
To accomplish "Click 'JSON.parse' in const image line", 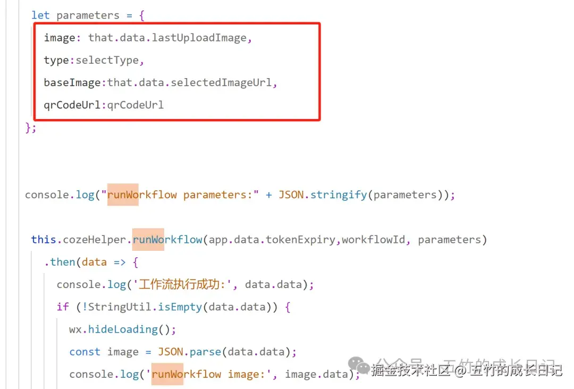I will click(x=190, y=352).
